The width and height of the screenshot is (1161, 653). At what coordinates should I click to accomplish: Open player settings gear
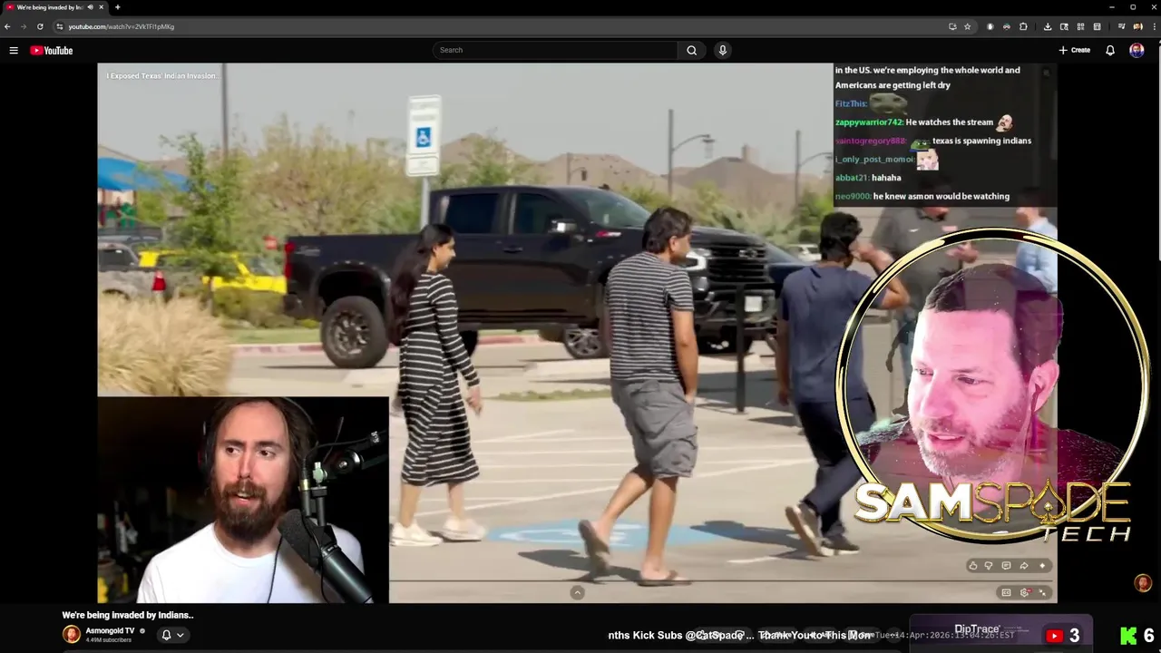click(1025, 592)
